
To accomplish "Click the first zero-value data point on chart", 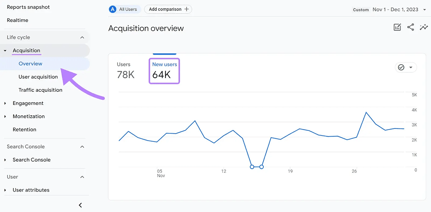I will coord(252,167).
